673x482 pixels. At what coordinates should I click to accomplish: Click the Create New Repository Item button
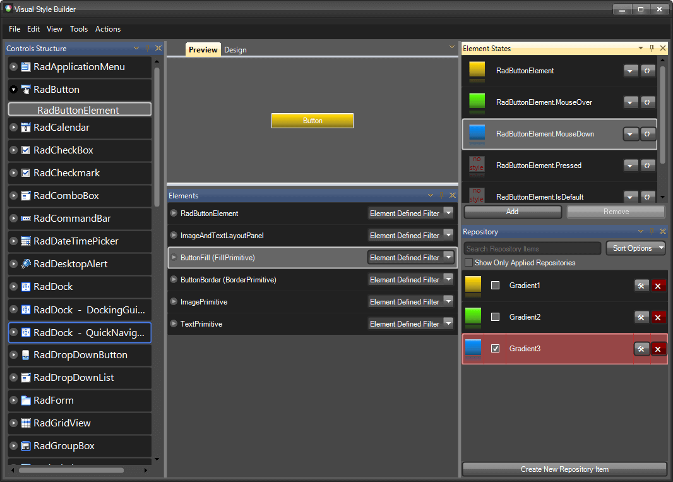[x=564, y=469]
